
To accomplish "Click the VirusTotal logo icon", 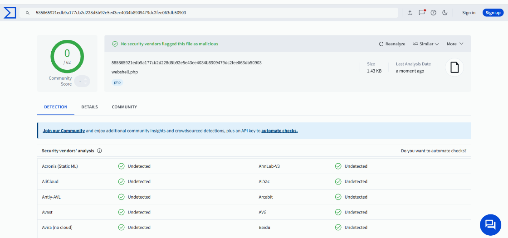I will (x=10, y=13).
